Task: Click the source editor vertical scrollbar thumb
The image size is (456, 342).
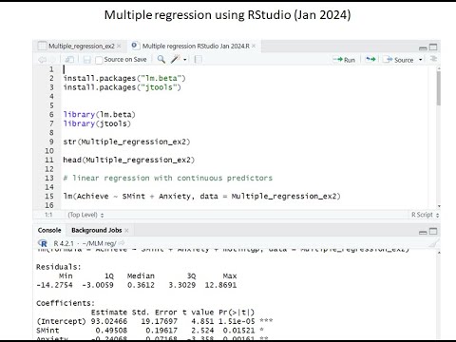Action: (439, 87)
